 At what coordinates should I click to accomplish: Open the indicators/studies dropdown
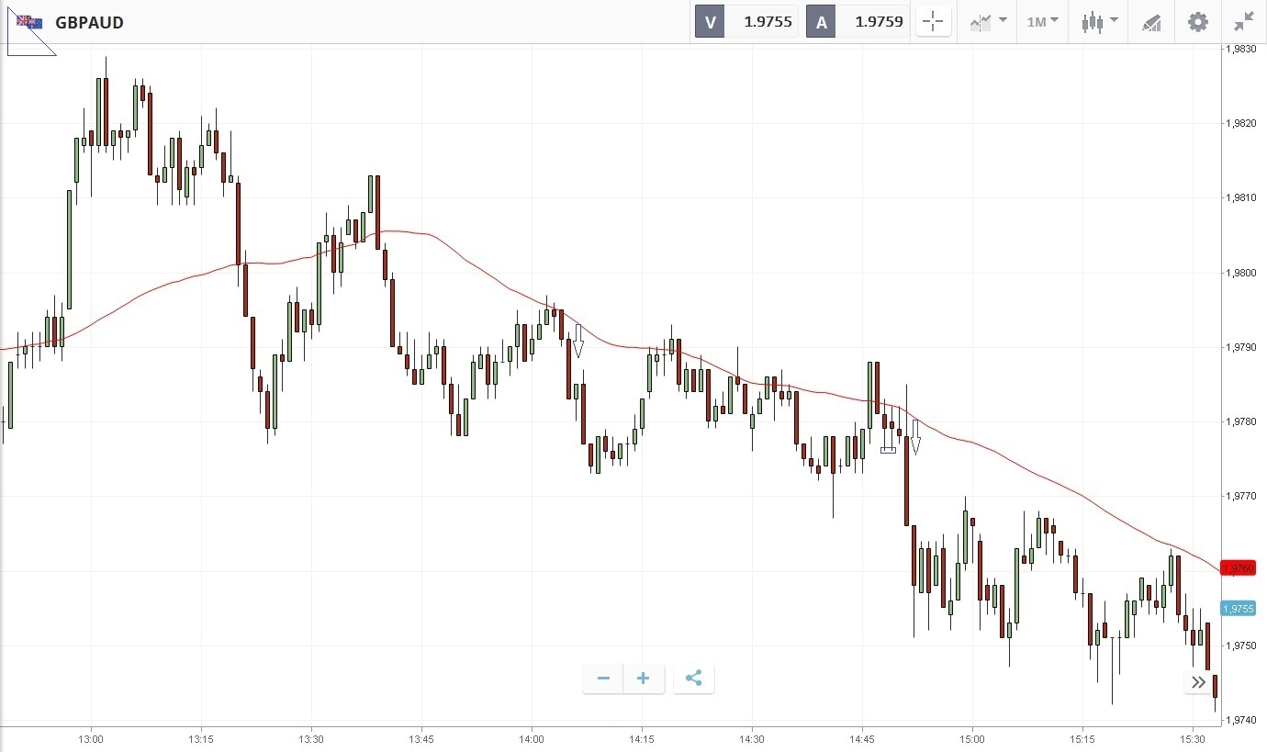(x=988, y=22)
